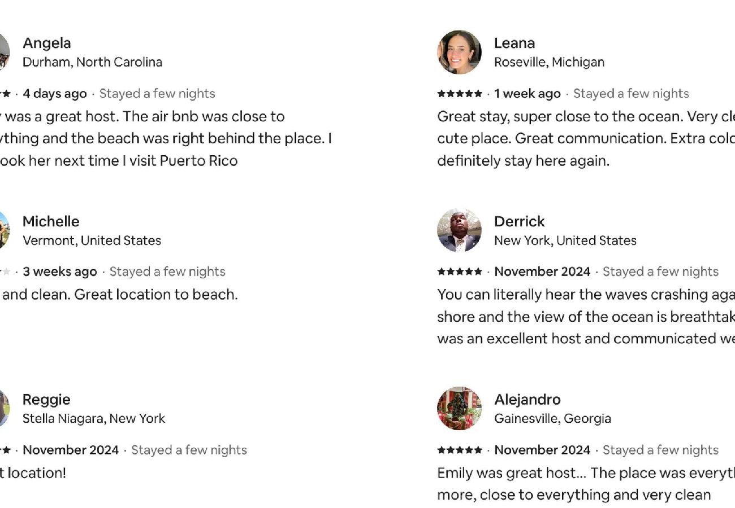
Task: Open Leana's profile photo
Action: tap(459, 52)
